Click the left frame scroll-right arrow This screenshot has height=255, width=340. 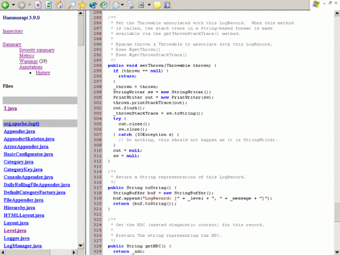point(74,252)
